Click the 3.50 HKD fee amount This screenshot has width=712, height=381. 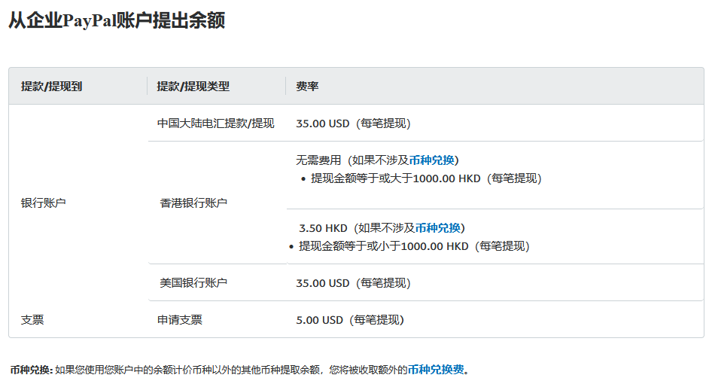pyautogui.click(x=323, y=228)
